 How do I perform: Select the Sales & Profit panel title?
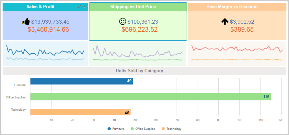click(x=40, y=7)
